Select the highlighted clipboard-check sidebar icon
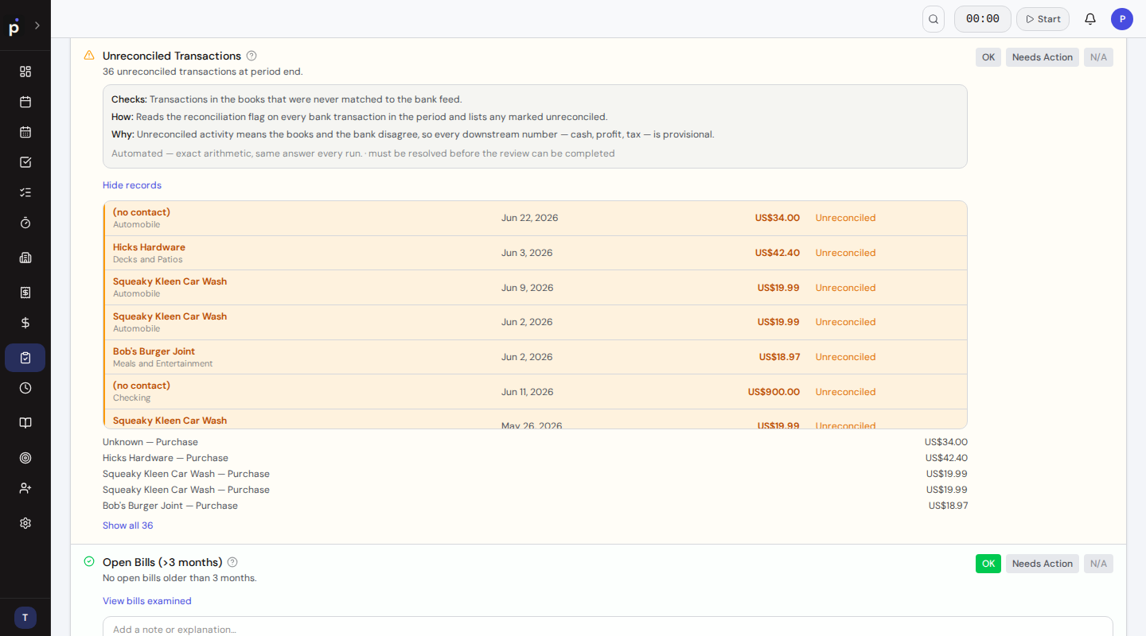 (25, 358)
